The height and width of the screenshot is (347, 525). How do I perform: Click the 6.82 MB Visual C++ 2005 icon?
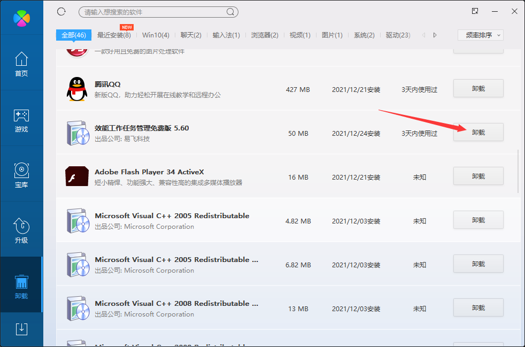point(78,265)
